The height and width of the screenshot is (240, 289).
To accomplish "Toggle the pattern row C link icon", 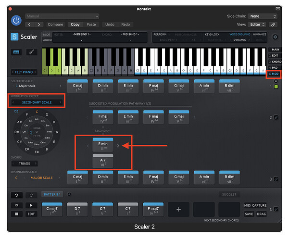I will point(276,209).
